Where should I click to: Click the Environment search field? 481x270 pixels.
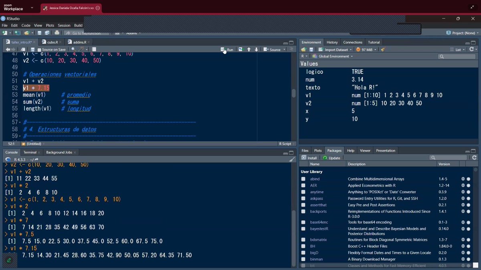(x=457, y=56)
